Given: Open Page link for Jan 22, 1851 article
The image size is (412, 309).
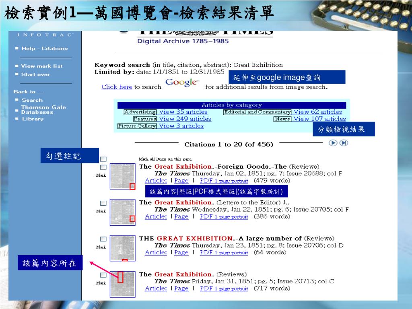Looking at the screenshot, I should 181,216.
